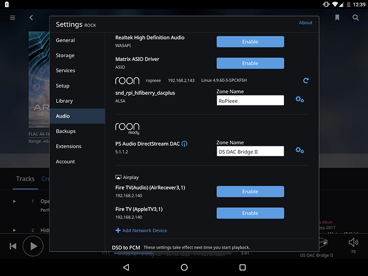Open device settings gears for RoPieee zone

tap(299, 99)
